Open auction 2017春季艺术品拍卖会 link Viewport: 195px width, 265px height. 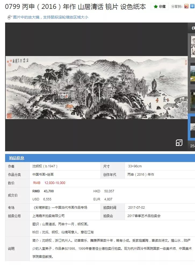point(144,216)
